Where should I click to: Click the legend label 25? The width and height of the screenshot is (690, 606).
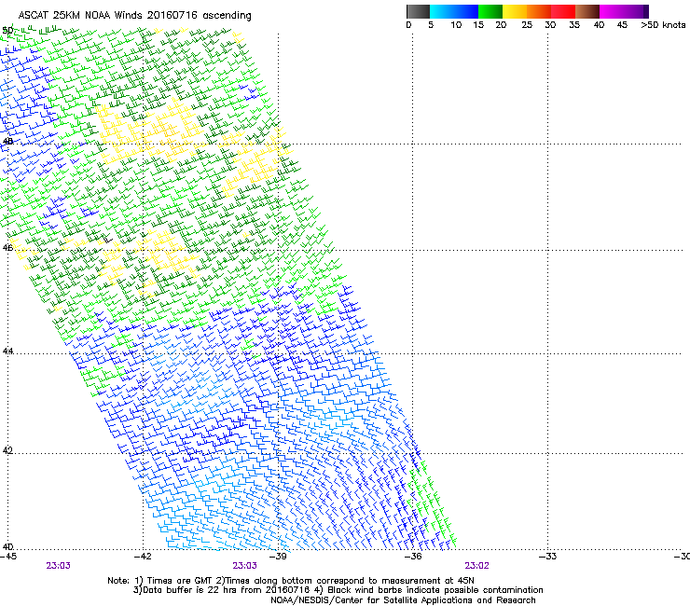pos(527,25)
